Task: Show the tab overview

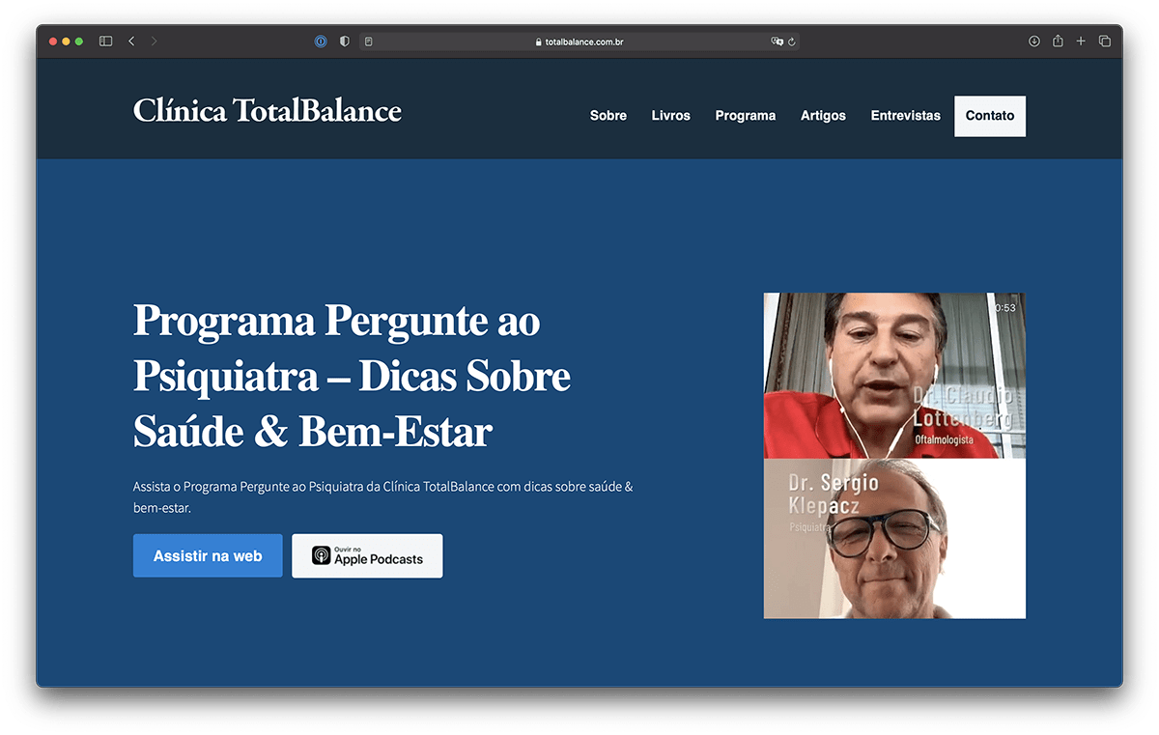Action: pyautogui.click(x=1105, y=42)
